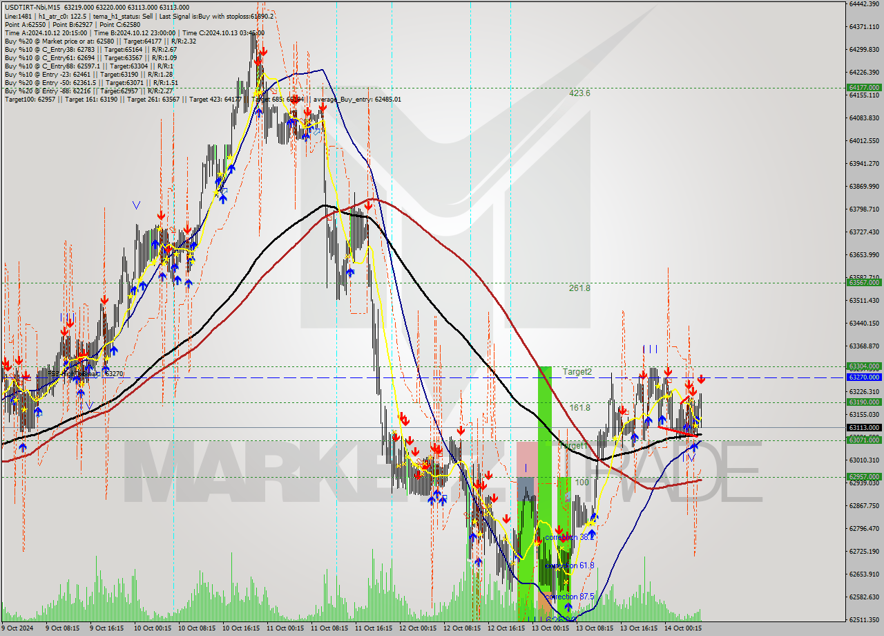Click the green 62957.000 price tag

pyautogui.click(x=864, y=477)
